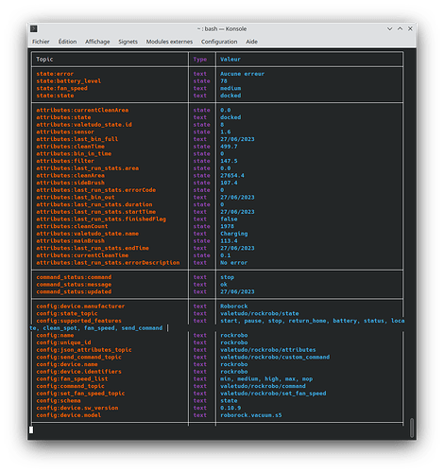
Task: Open the Édition menu
Action: coord(67,42)
